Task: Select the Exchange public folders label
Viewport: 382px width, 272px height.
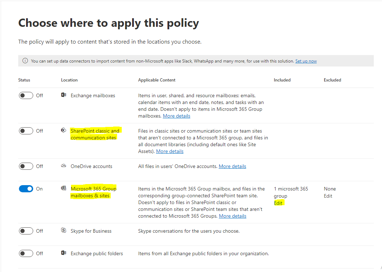Action: point(97,253)
